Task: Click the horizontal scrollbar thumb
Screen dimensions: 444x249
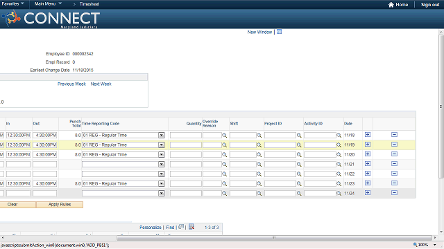Action: pos(274,238)
